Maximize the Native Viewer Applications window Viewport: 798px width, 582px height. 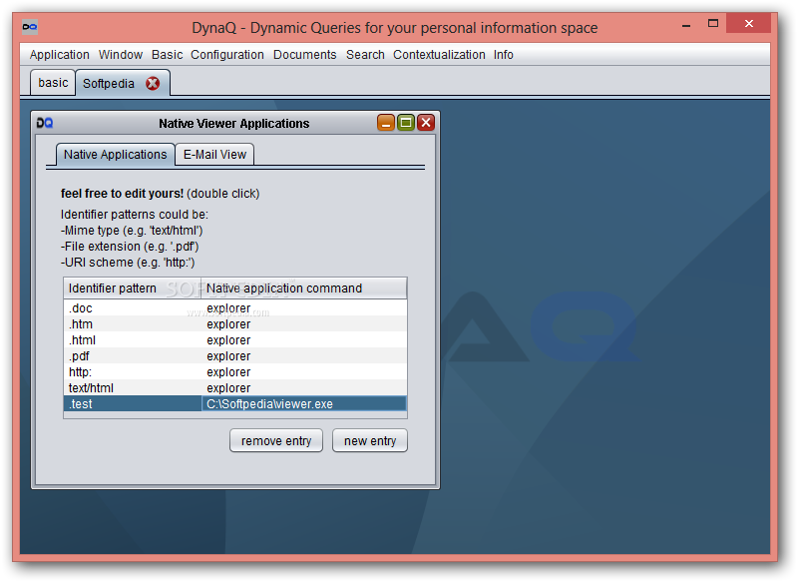(x=406, y=123)
